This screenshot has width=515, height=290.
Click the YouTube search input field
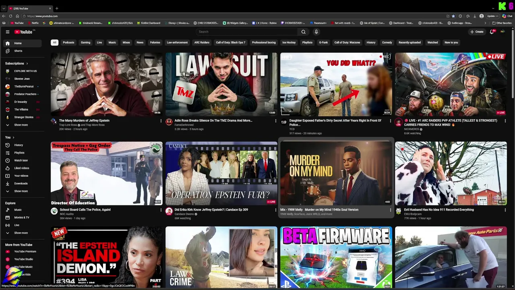pyautogui.click(x=247, y=32)
